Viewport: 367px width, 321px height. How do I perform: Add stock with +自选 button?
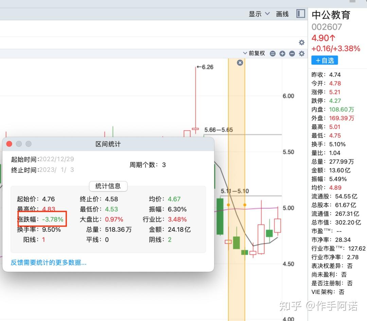[x=325, y=60]
